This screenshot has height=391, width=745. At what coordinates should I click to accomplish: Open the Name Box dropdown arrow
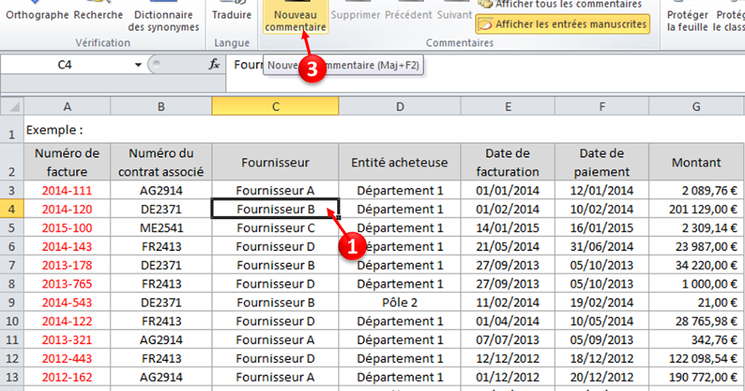tap(139, 64)
